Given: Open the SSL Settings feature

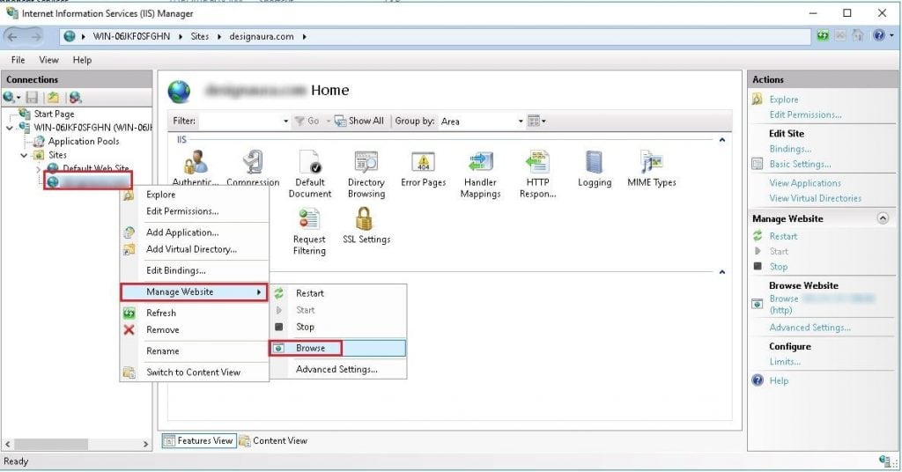Looking at the screenshot, I should pos(366,226).
